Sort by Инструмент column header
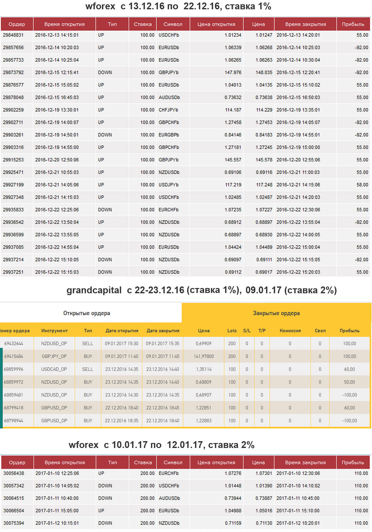 (54, 330)
